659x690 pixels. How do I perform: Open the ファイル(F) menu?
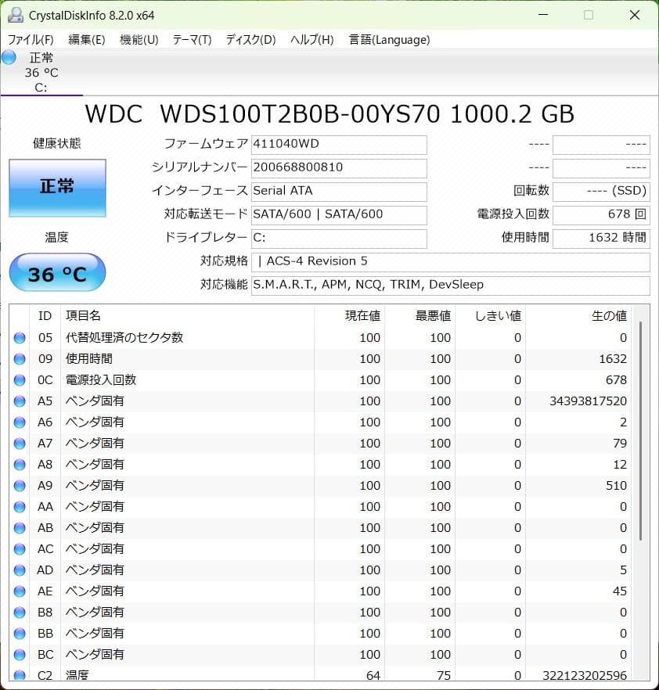31,40
